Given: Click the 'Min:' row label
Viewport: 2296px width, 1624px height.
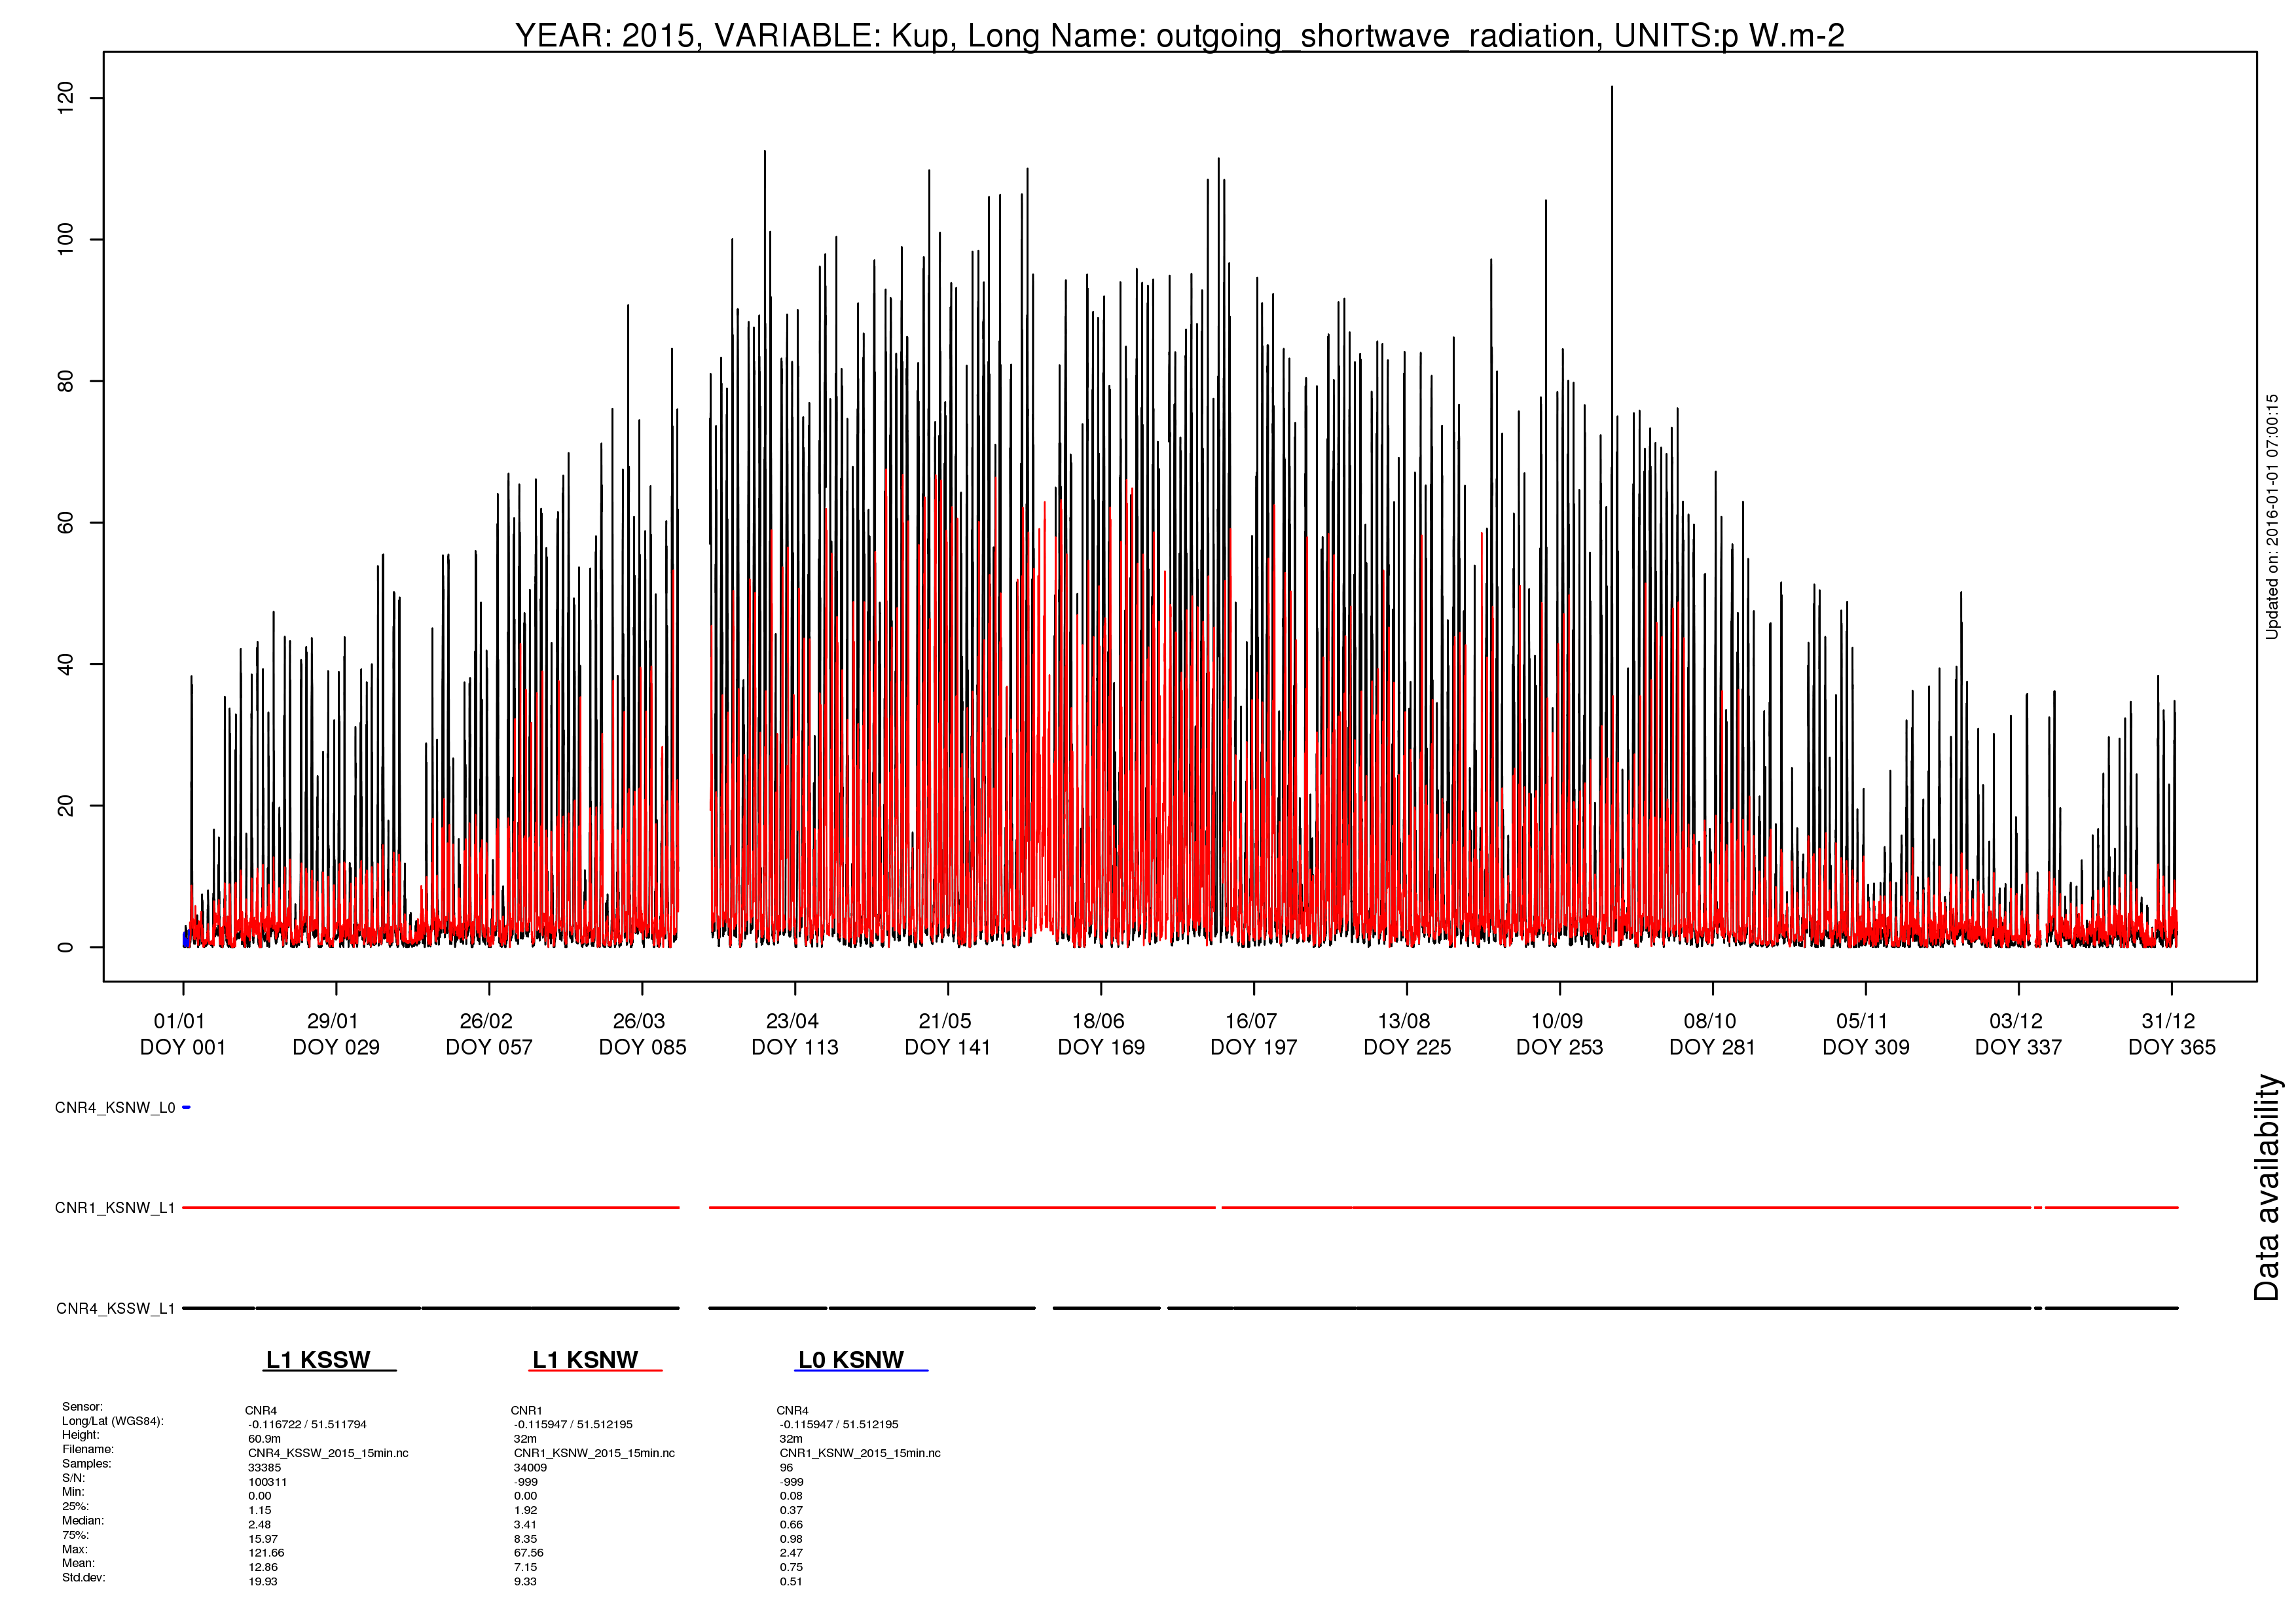Looking at the screenshot, I should coord(74,1492).
